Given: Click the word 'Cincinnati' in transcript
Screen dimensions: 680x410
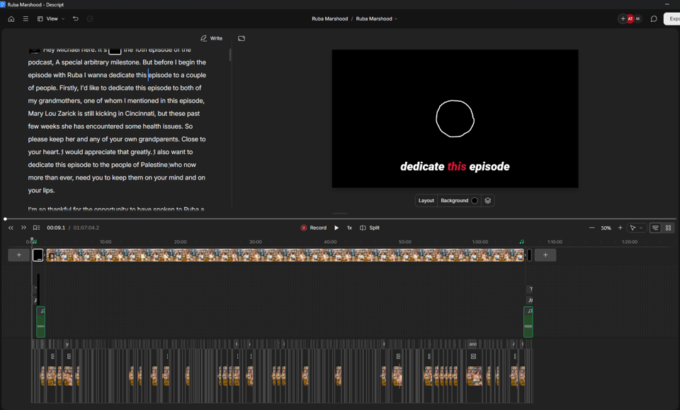Looking at the screenshot, I should [x=140, y=113].
